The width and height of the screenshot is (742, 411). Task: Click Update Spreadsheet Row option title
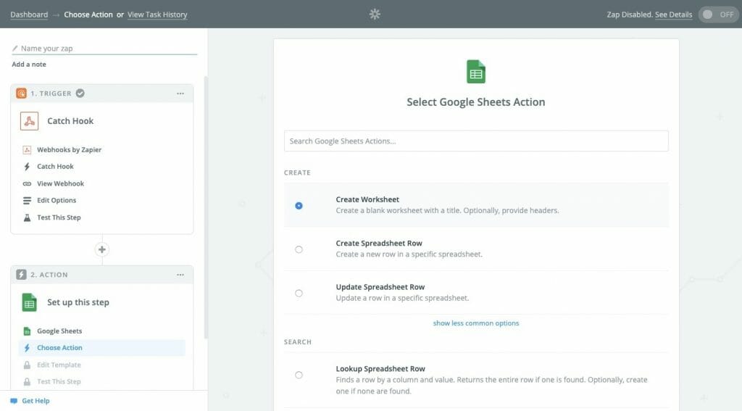click(380, 287)
